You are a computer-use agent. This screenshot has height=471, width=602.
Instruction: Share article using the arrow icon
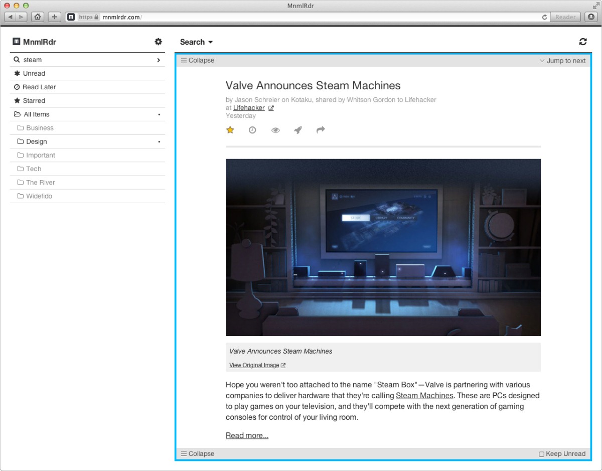point(321,130)
